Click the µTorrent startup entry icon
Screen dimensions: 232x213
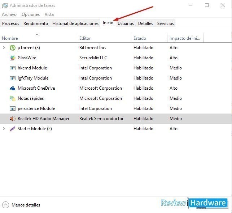click(13, 48)
